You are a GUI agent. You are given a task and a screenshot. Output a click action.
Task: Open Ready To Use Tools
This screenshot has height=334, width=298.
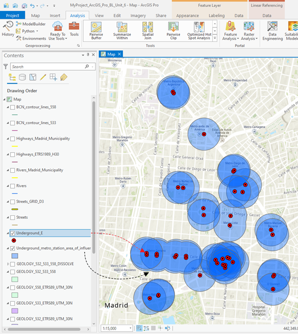click(x=57, y=31)
